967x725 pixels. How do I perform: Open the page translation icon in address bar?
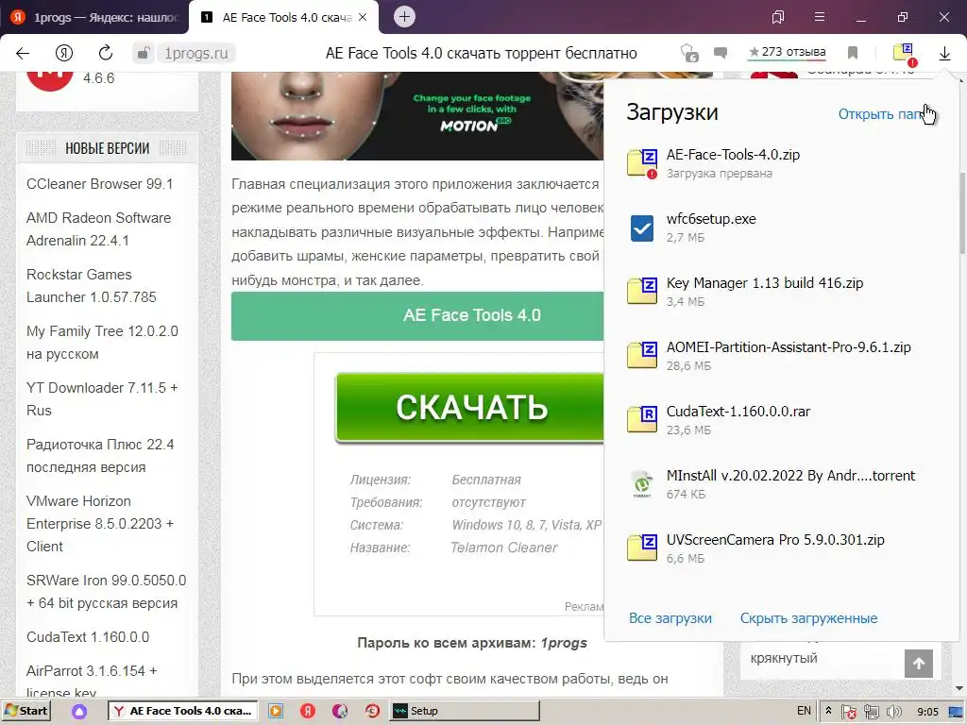tap(688, 54)
